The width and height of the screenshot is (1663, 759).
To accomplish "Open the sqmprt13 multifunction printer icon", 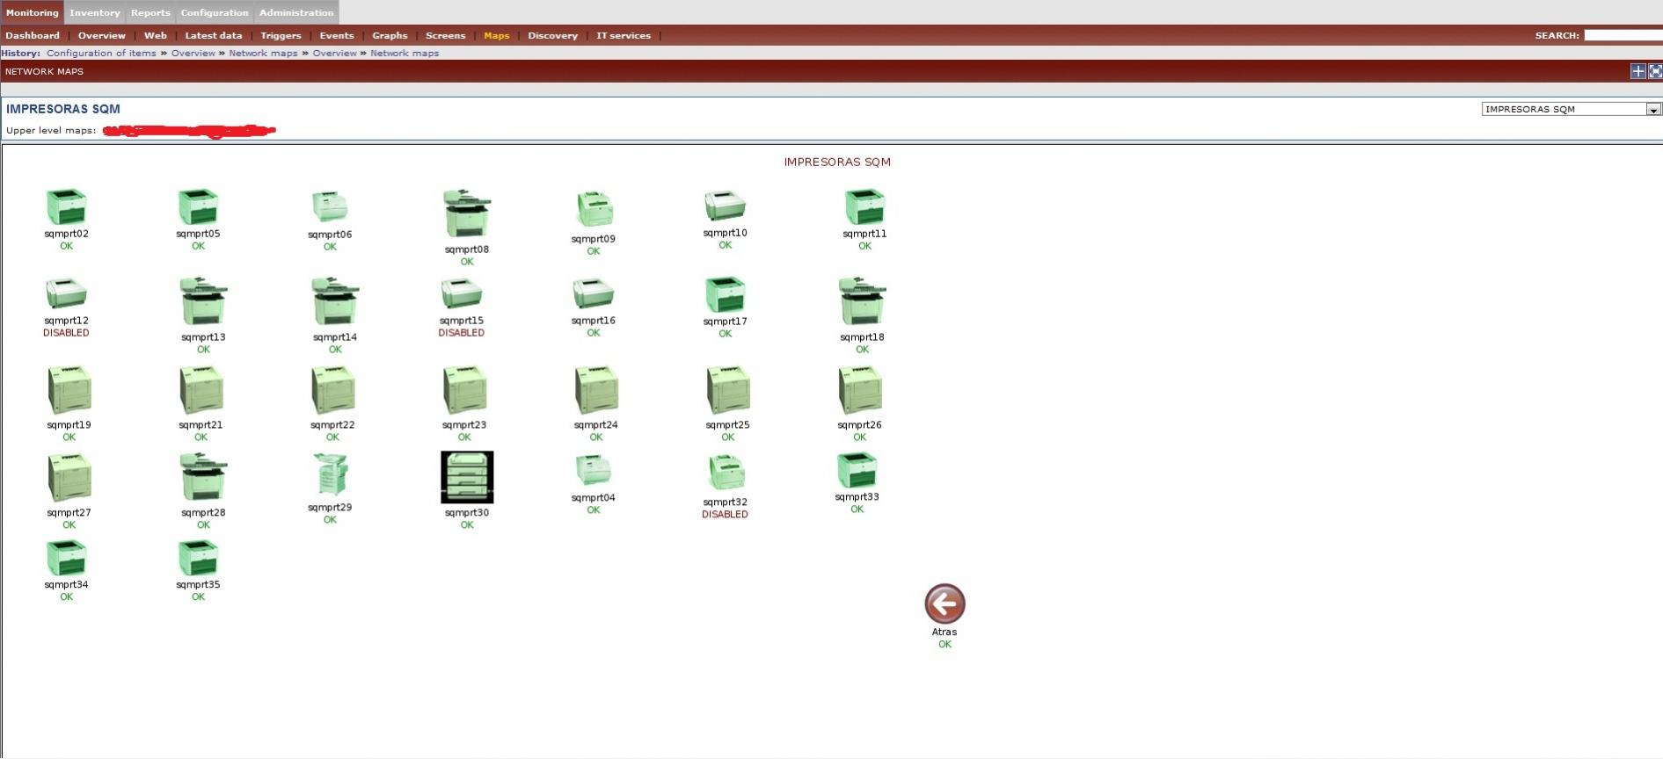I will point(203,301).
